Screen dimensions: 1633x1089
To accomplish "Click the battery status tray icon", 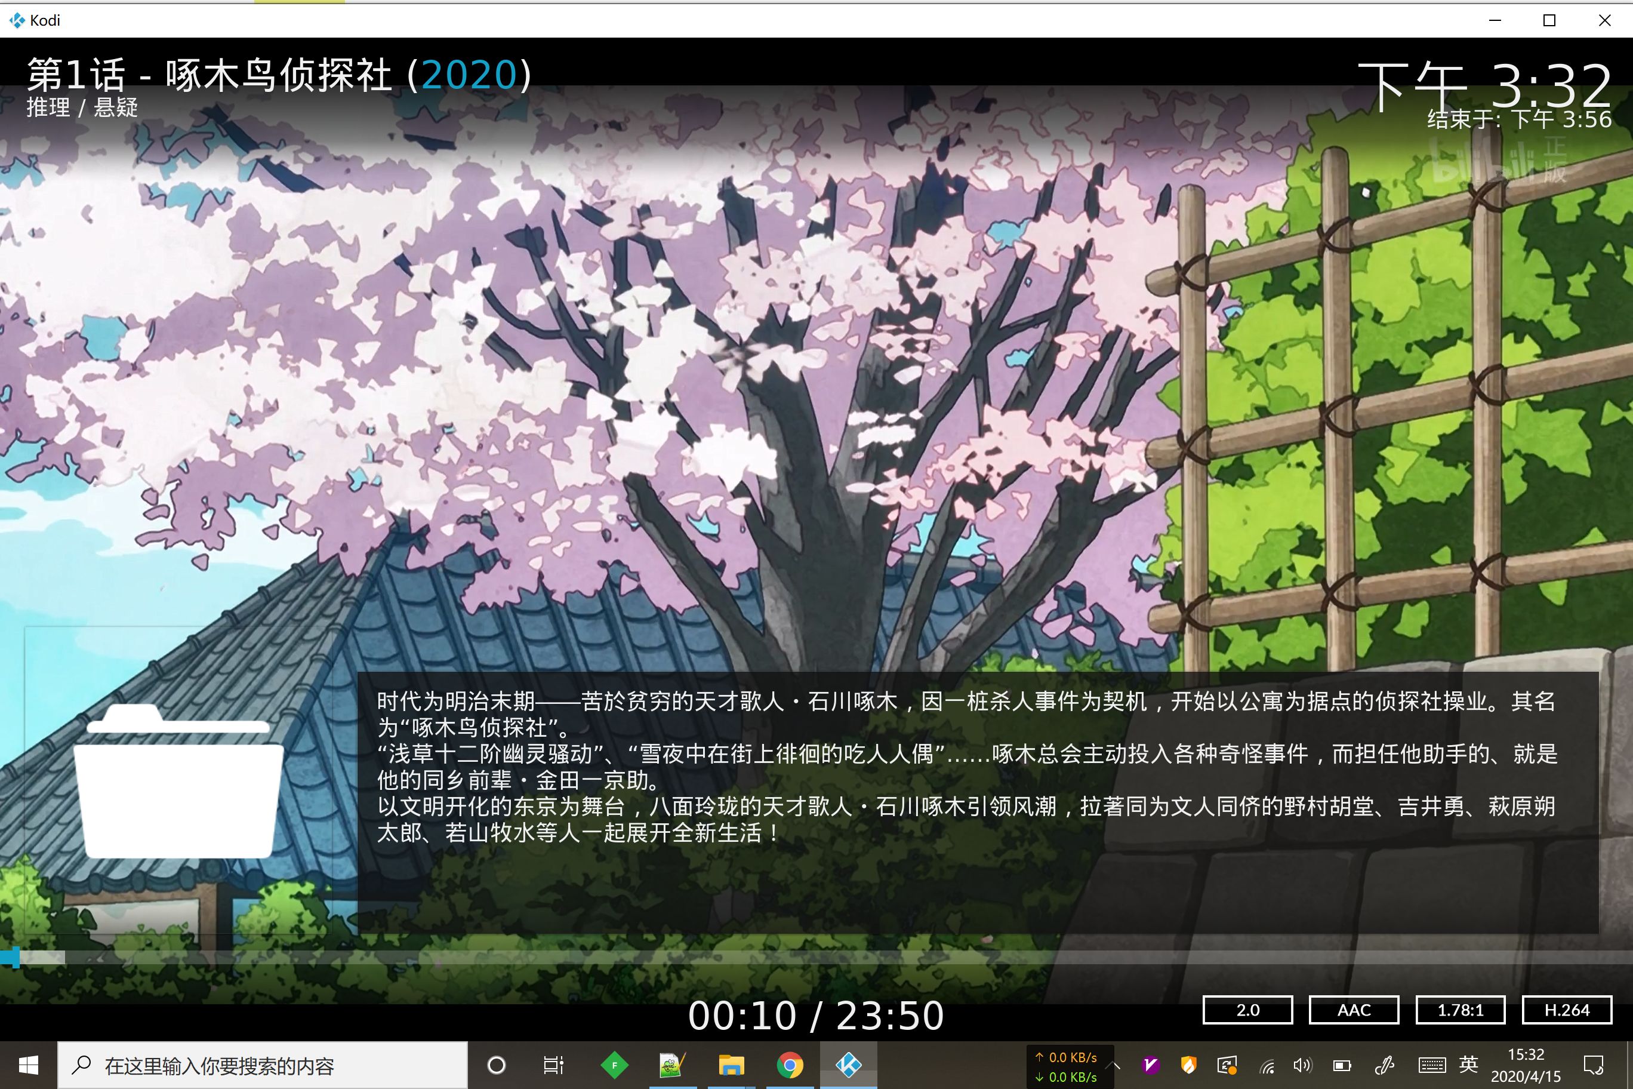I will (x=1342, y=1065).
